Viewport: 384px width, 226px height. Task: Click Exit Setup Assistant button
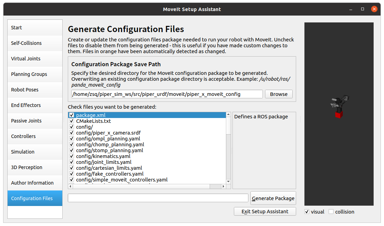point(265,212)
